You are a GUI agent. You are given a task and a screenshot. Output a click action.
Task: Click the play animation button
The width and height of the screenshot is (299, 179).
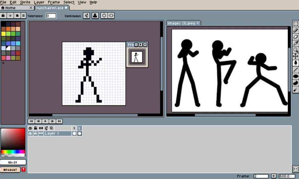point(45,121)
